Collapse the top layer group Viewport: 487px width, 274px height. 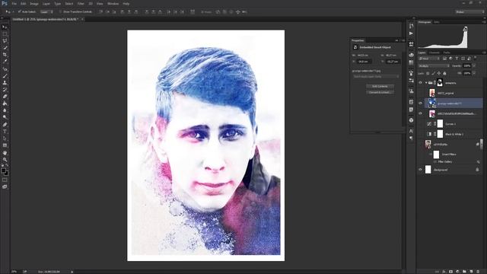(426, 83)
